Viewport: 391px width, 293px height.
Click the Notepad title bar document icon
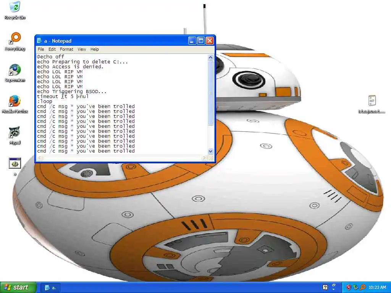pyautogui.click(x=39, y=40)
